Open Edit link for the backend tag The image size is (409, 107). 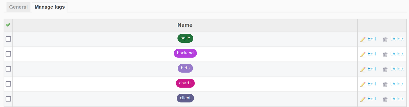point(372,54)
